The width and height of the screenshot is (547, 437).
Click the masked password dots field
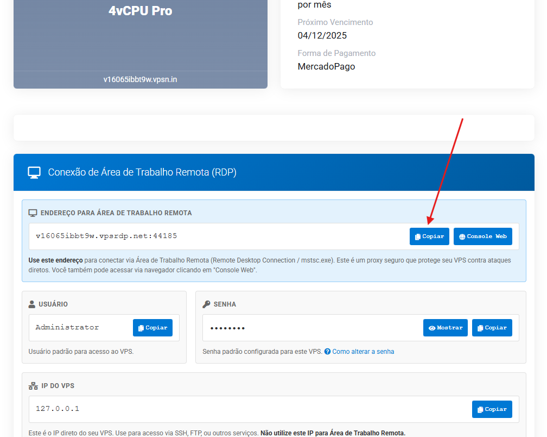pyautogui.click(x=227, y=328)
